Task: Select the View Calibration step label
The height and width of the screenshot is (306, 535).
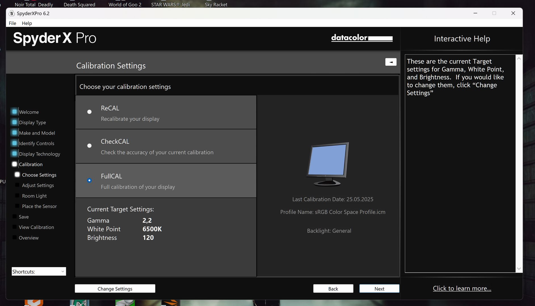Action: [x=36, y=227]
